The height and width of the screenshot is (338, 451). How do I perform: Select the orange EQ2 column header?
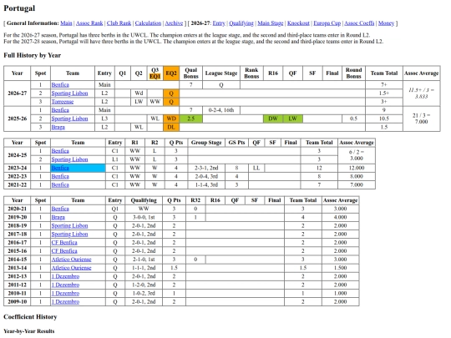click(x=171, y=73)
